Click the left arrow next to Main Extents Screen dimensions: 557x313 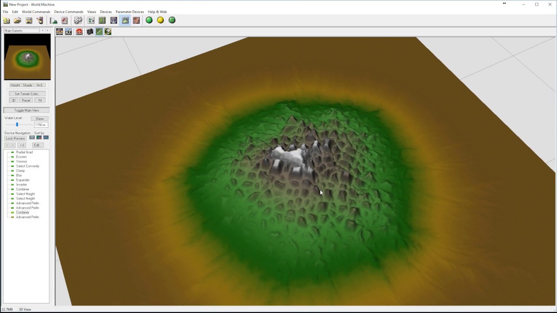42,31
